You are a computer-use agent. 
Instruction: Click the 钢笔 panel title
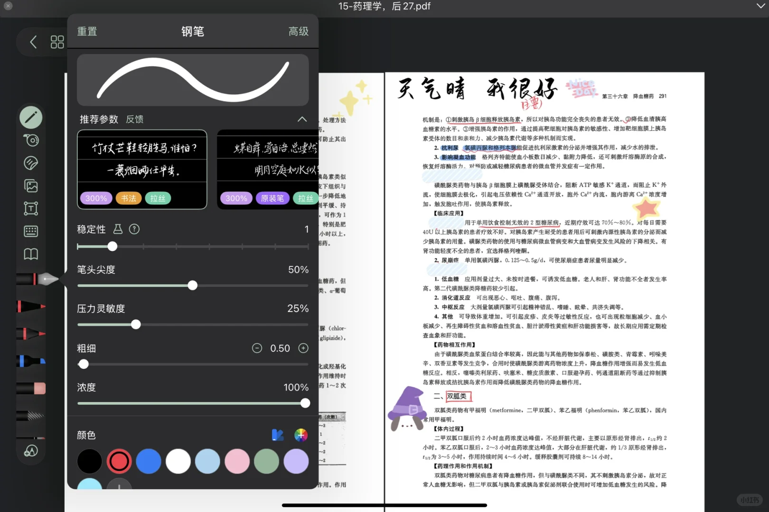(x=193, y=31)
